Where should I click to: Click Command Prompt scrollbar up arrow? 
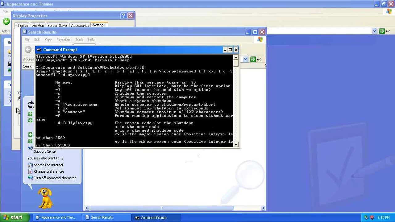(236, 57)
